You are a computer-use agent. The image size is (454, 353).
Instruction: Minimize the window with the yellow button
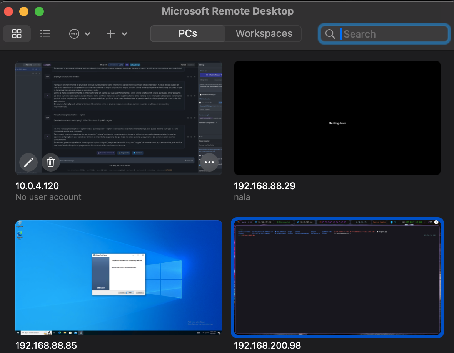tap(24, 12)
